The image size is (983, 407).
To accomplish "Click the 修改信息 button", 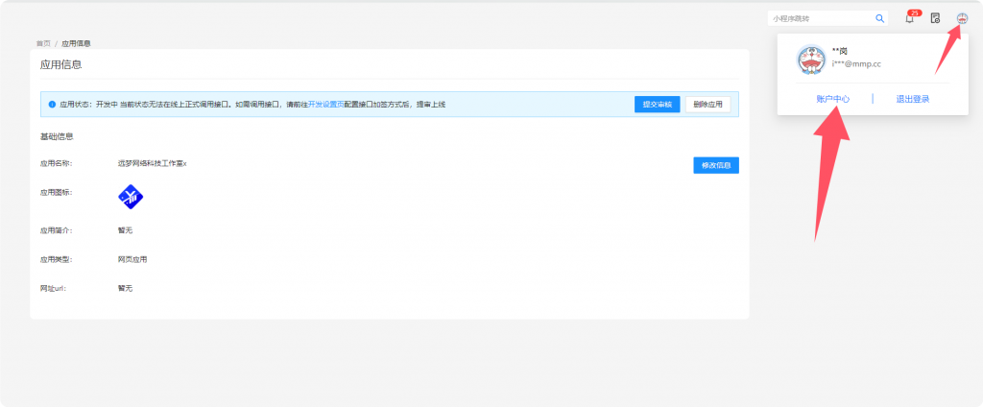I will coord(715,165).
